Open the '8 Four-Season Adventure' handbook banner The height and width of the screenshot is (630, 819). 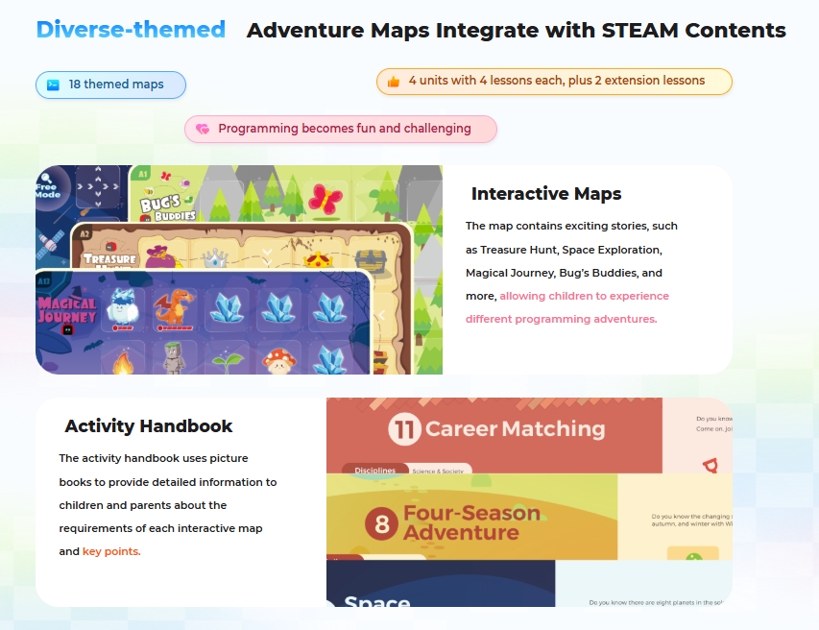471,517
